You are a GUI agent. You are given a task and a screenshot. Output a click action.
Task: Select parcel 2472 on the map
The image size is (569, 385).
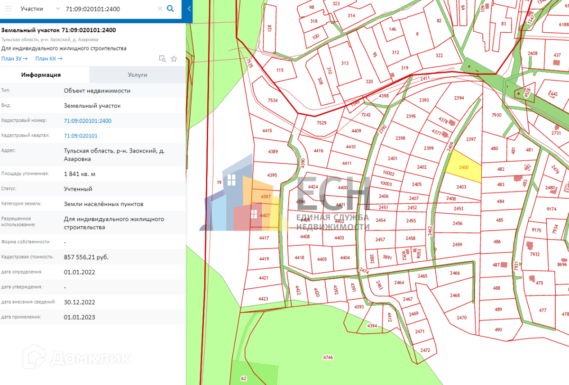coord(425,350)
